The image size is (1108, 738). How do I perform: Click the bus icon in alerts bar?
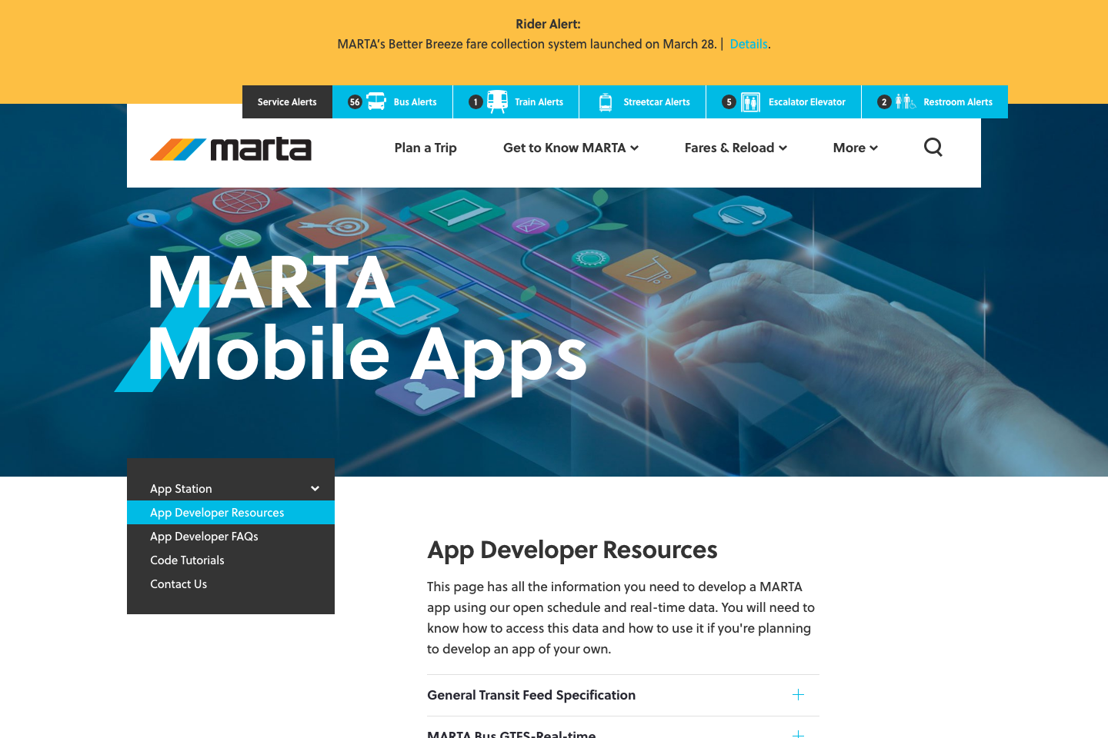coord(376,101)
